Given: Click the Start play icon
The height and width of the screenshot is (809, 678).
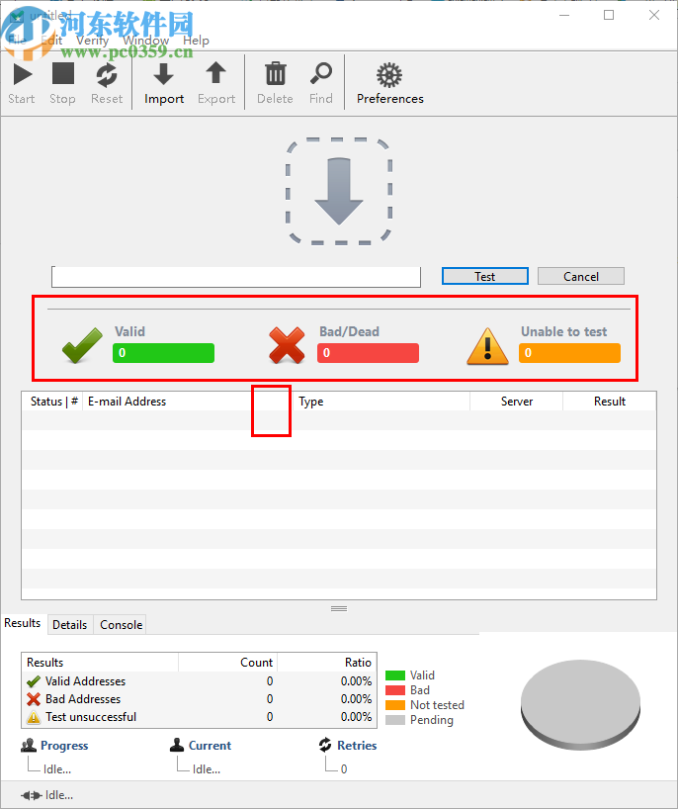Looking at the screenshot, I should coord(23,74).
